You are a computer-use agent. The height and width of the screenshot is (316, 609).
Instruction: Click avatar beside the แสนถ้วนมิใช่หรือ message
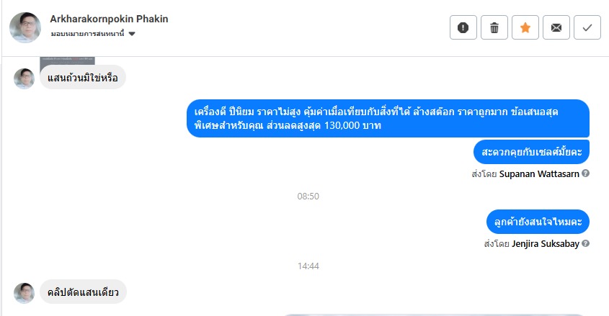tap(25, 78)
